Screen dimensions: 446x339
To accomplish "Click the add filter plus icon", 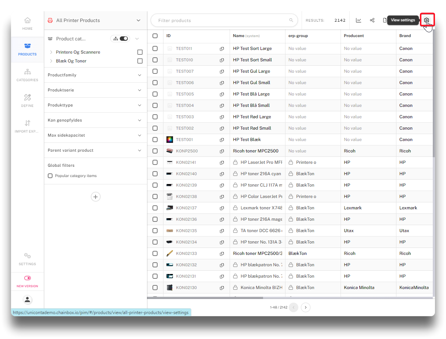I will tap(96, 197).
